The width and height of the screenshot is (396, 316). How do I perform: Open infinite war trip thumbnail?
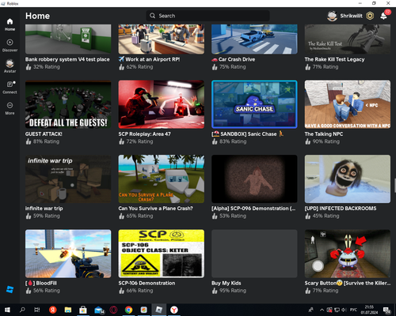click(68, 179)
